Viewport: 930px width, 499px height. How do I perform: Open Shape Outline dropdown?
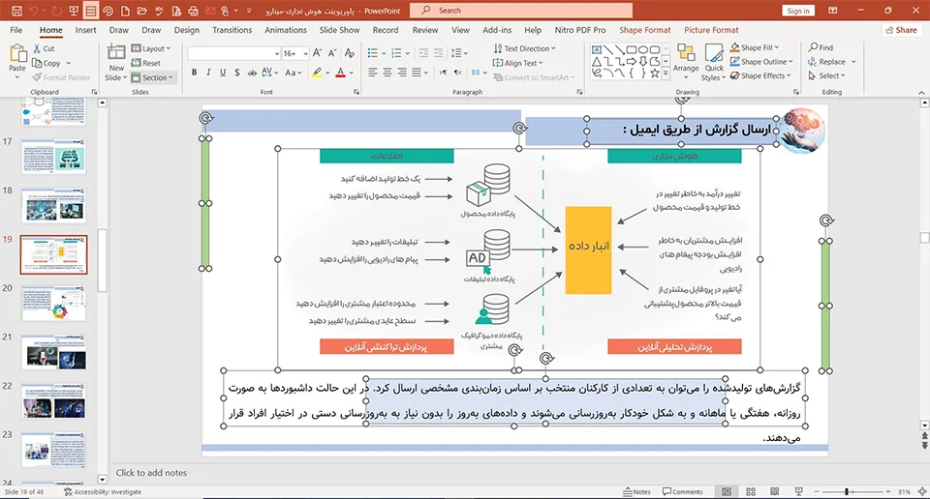761,62
